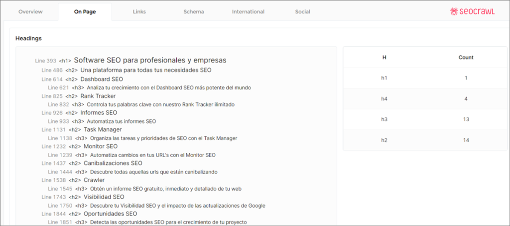Viewport: 510px width, 226px height.
Task: Select the 'Crawler' h2 heading
Action: [x=94, y=180]
